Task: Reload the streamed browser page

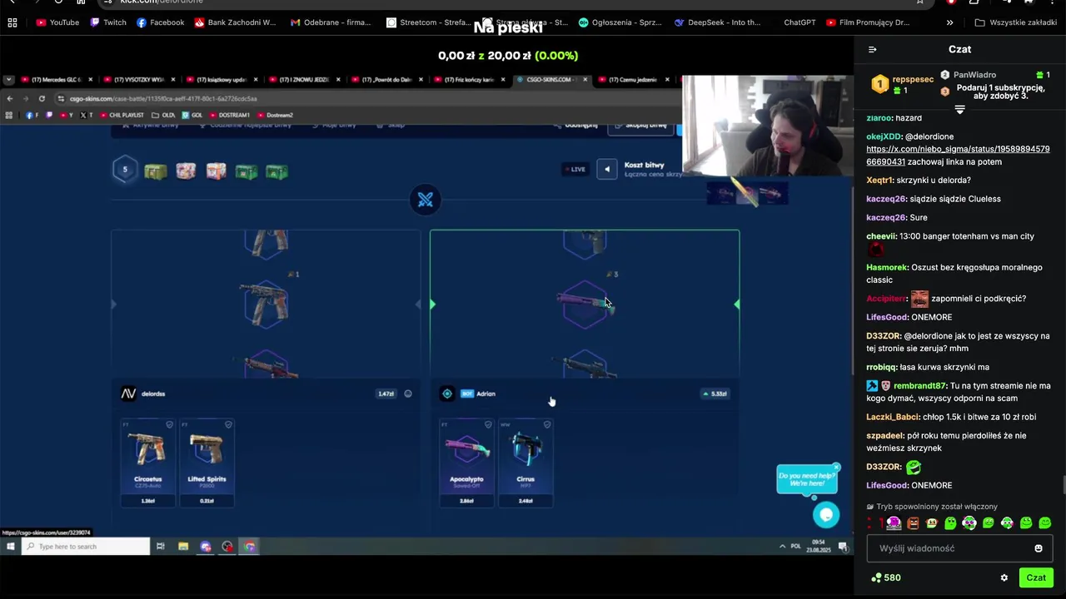Action: pyautogui.click(x=42, y=98)
